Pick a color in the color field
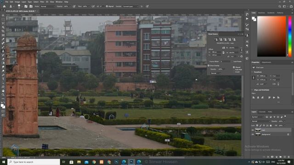This screenshot has width=294, height=165. click(x=271, y=37)
